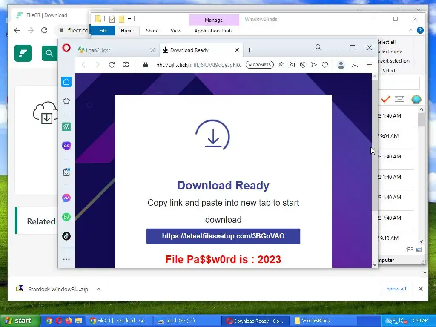The image size is (436, 327).
Task: Open Opera easy setup menu icon
Action: click(x=369, y=65)
